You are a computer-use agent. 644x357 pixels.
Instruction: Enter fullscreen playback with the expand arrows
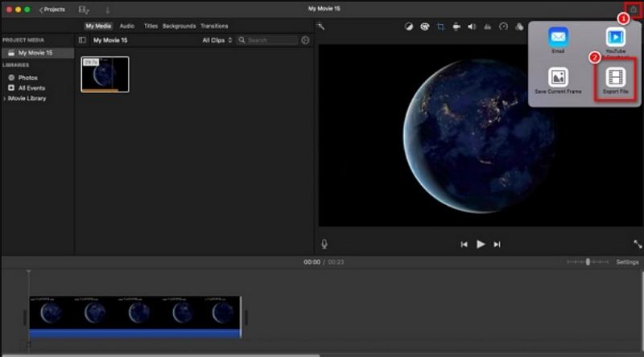[638, 244]
